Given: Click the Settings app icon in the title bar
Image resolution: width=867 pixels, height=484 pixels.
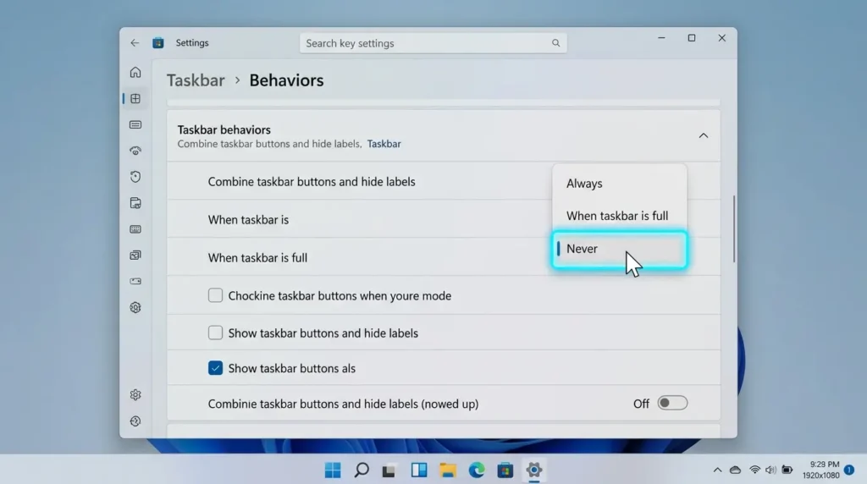Looking at the screenshot, I should tap(158, 42).
